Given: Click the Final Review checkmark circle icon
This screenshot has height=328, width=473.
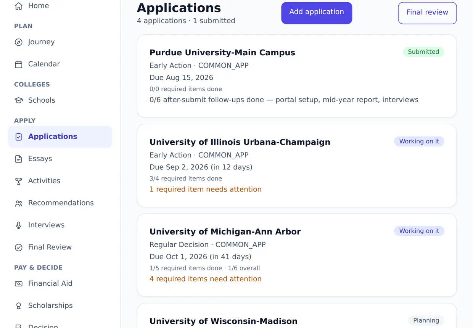Looking at the screenshot, I should [18, 247].
